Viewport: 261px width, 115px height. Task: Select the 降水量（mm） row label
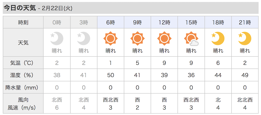point(23,87)
